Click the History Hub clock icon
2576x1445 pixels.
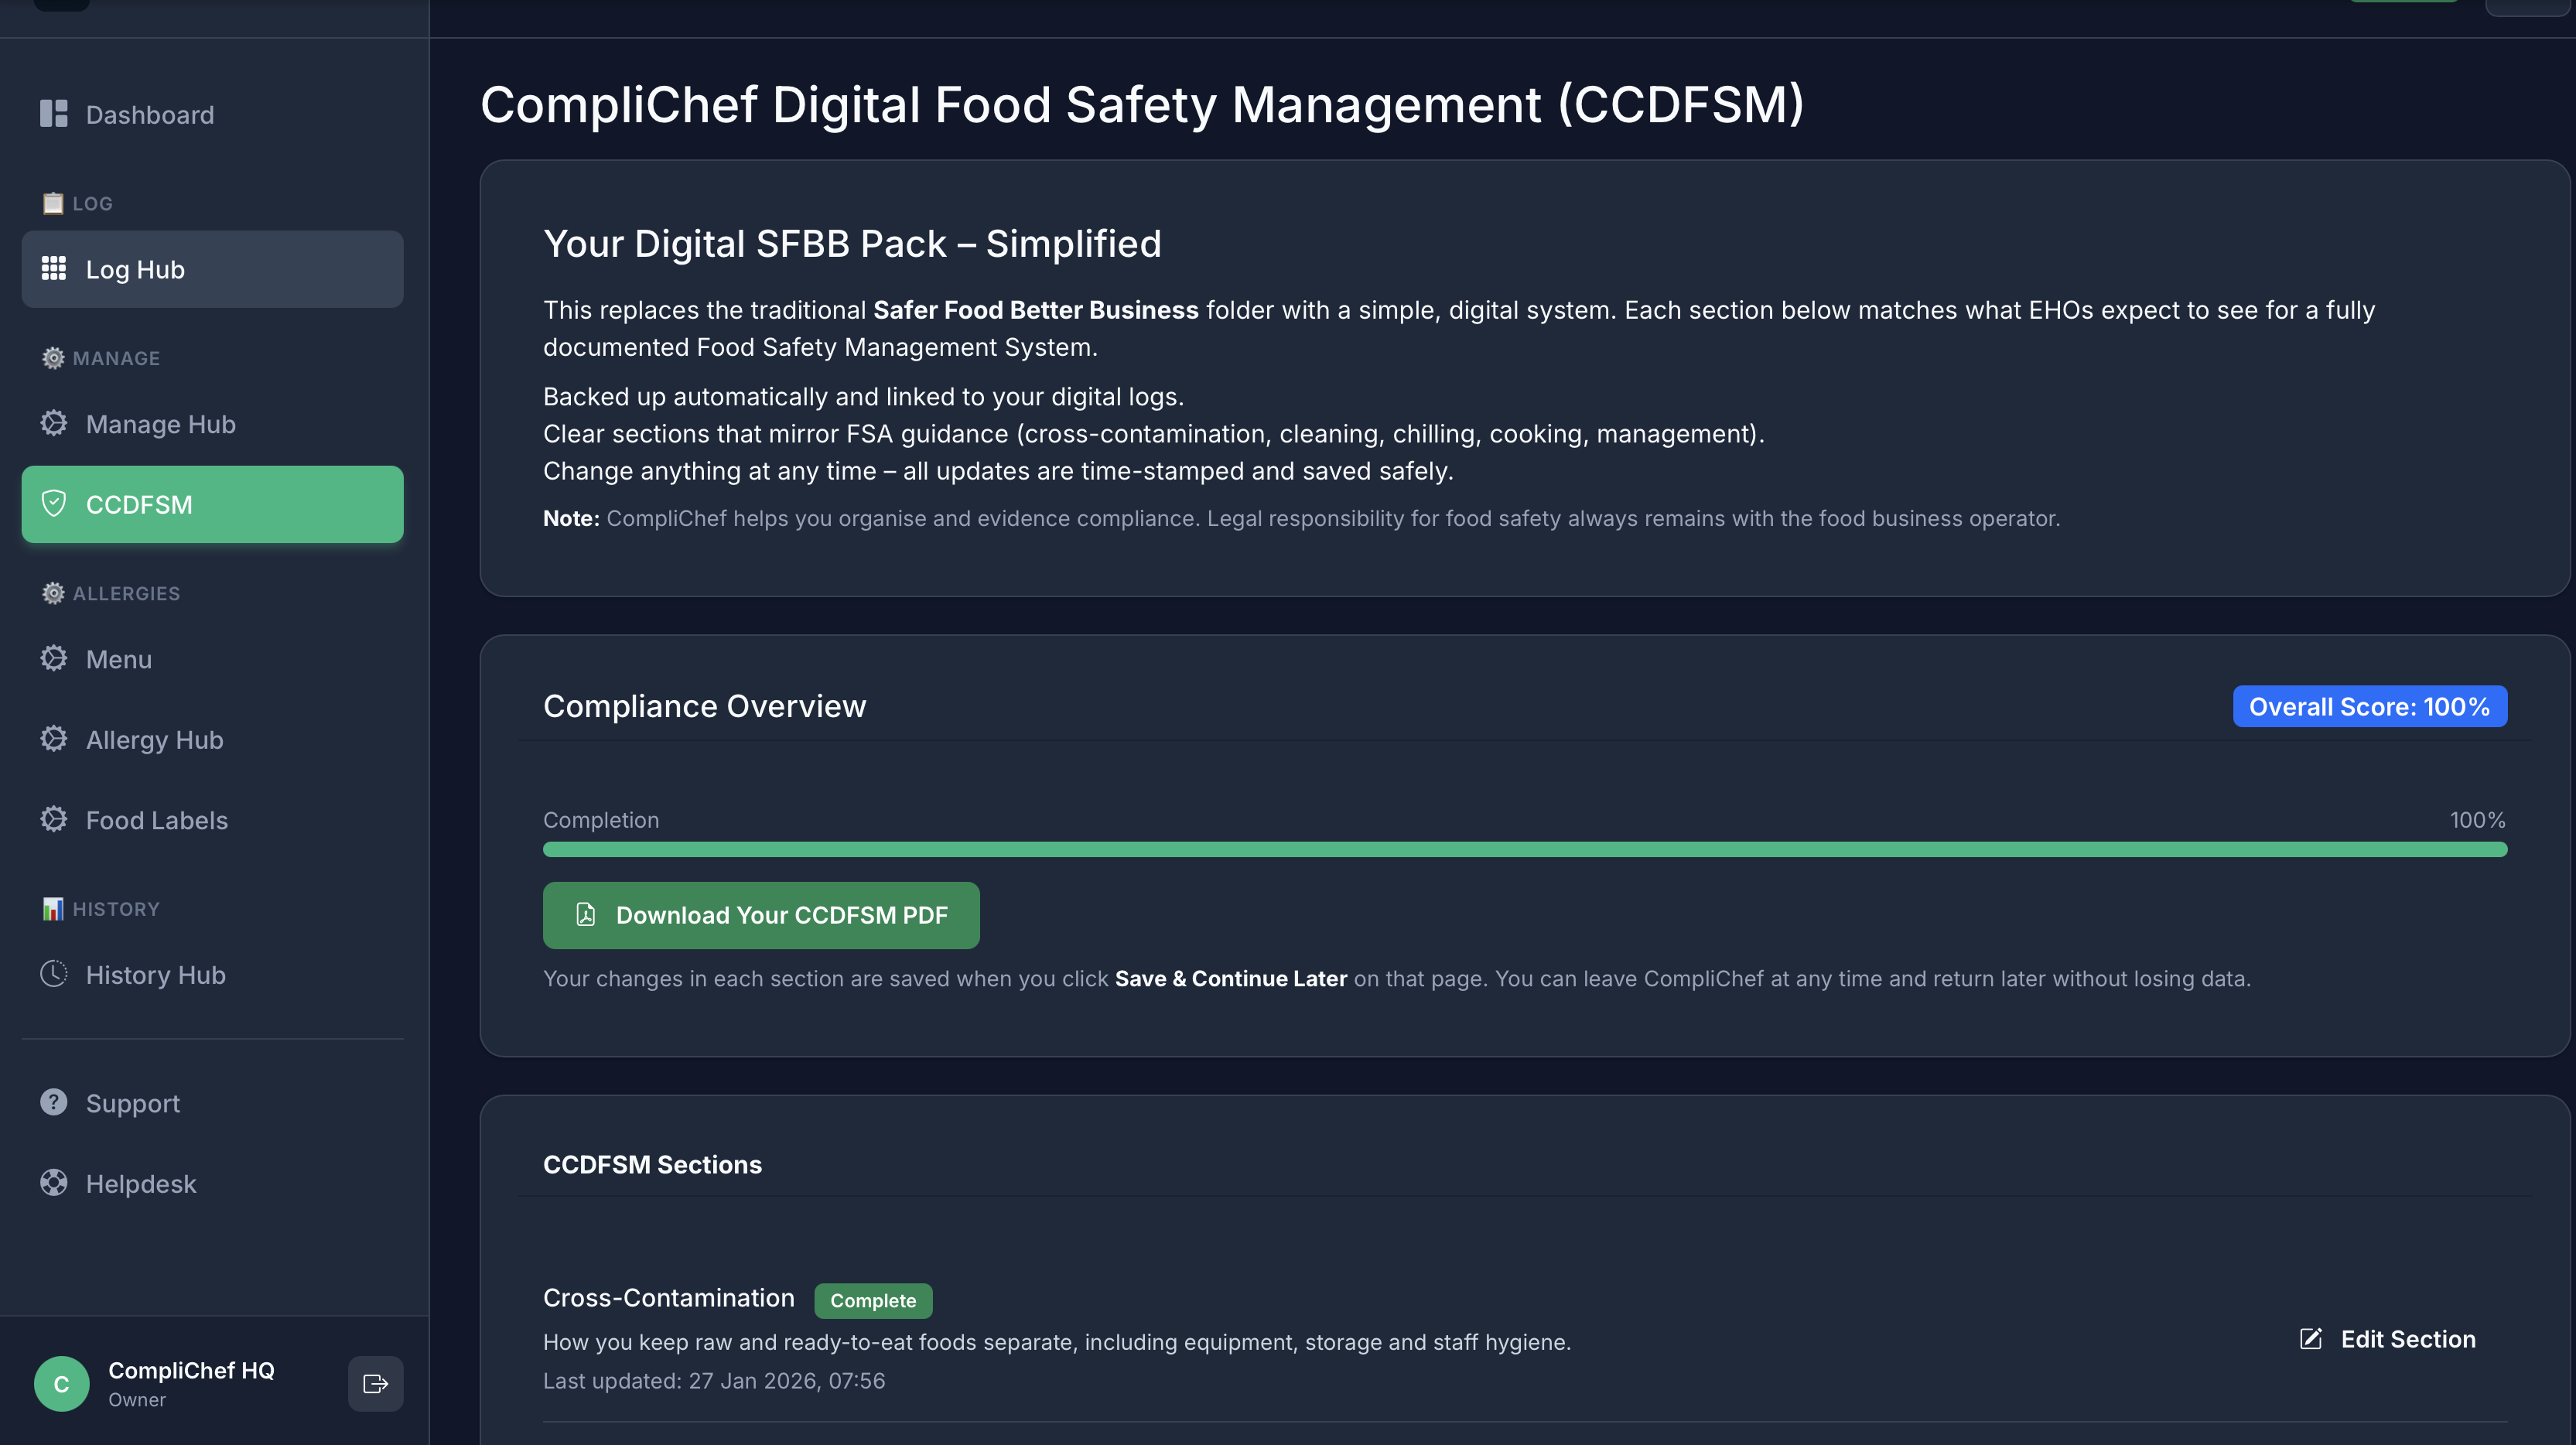point(54,973)
